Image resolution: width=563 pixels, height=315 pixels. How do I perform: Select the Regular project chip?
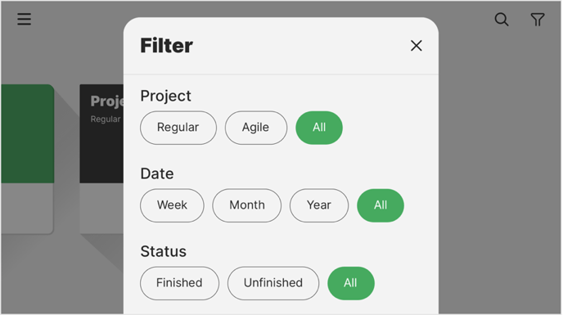178,128
